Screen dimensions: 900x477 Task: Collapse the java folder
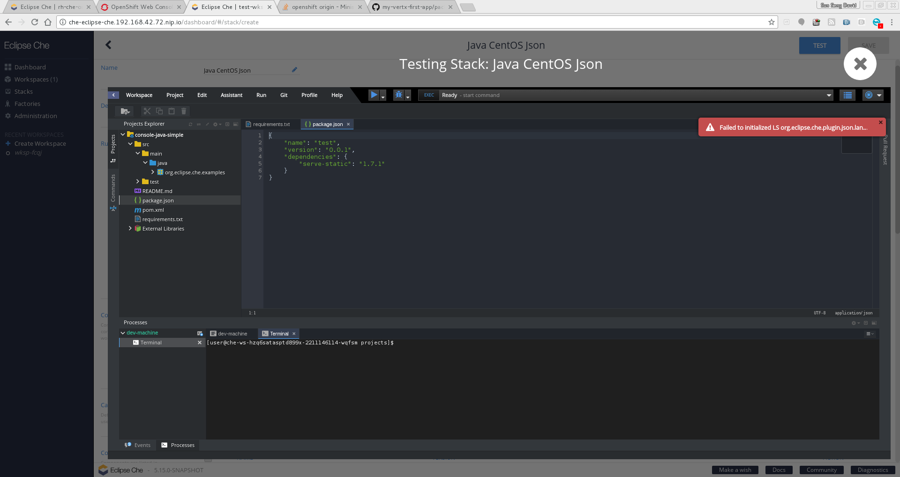click(145, 163)
